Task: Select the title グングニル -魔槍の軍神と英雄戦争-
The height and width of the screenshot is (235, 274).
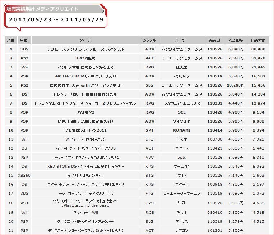Action: point(85,221)
